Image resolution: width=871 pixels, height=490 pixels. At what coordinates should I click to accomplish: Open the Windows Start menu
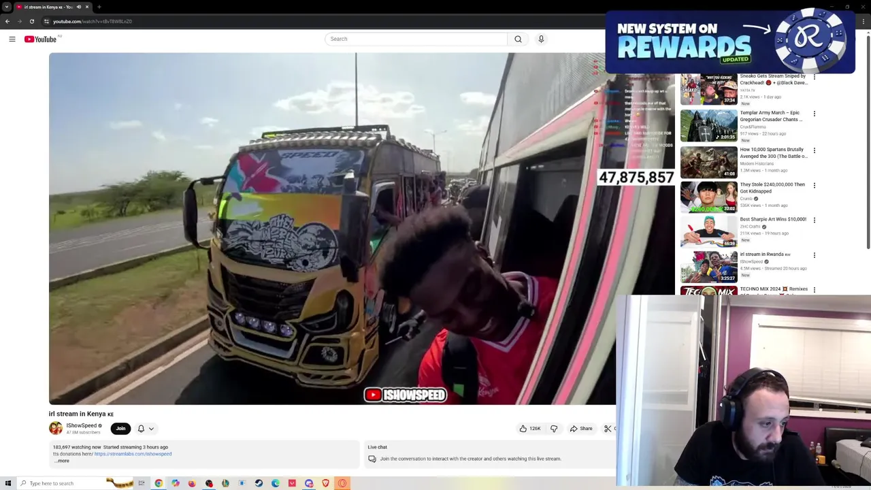(x=8, y=483)
